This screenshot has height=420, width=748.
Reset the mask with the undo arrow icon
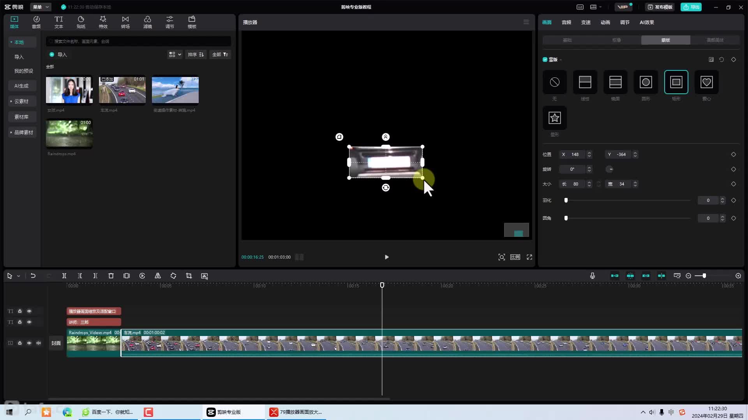click(x=722, y=59)
